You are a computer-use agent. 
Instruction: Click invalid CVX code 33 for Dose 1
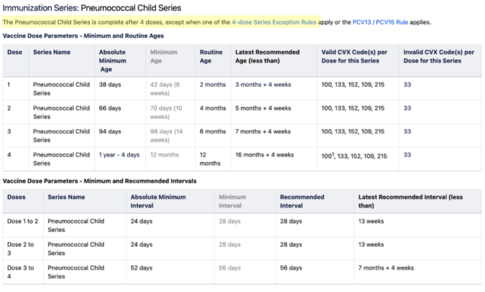[x=407, y=84]
